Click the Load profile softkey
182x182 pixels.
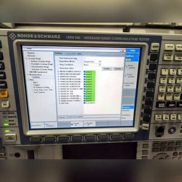pyautogui.click(x=130, y=76)
